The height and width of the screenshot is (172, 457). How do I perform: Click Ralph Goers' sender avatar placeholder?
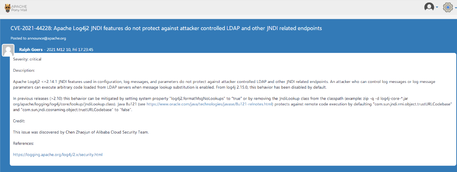(8, 50)
